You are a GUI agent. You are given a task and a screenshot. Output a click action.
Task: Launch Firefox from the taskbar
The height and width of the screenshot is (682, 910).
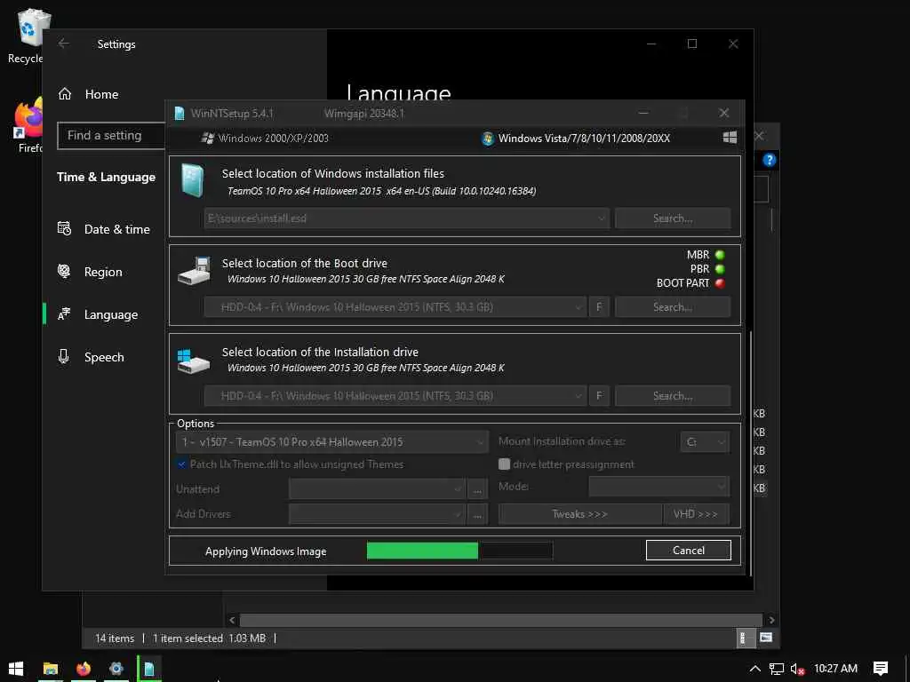(x=84, y=669)
